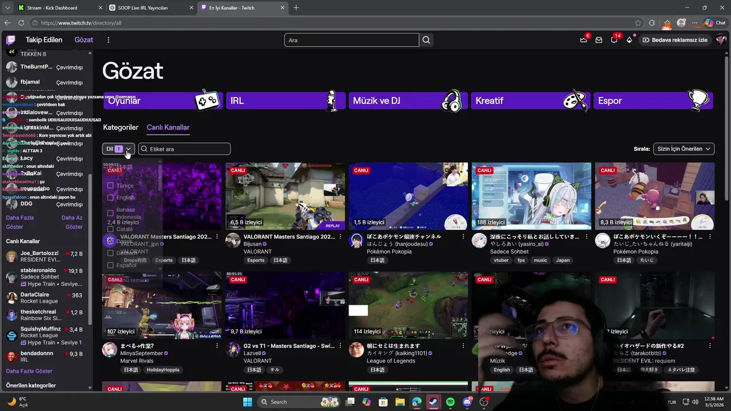
Task: Open Takip Edilen in the top nav
Action: pos(44,40)
